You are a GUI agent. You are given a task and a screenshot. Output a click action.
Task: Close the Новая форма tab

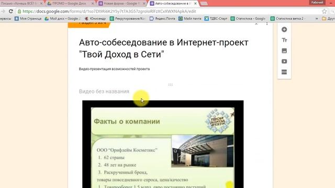point(144,4)
